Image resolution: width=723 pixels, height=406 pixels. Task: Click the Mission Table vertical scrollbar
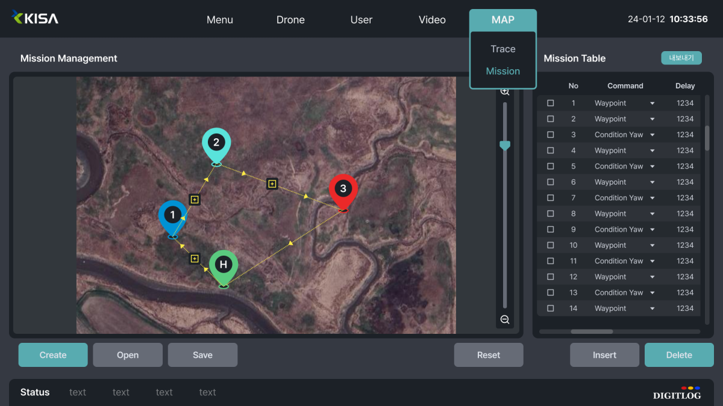point(707,138)
